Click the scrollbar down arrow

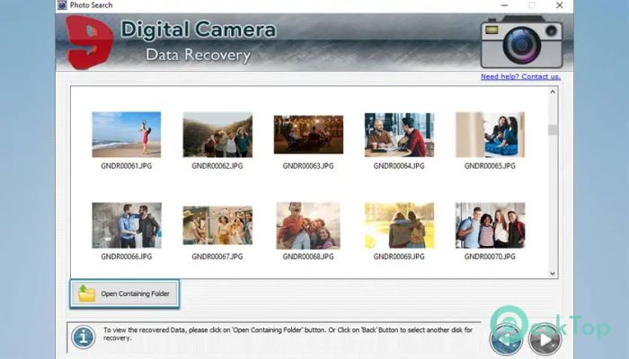coord(553,273)
